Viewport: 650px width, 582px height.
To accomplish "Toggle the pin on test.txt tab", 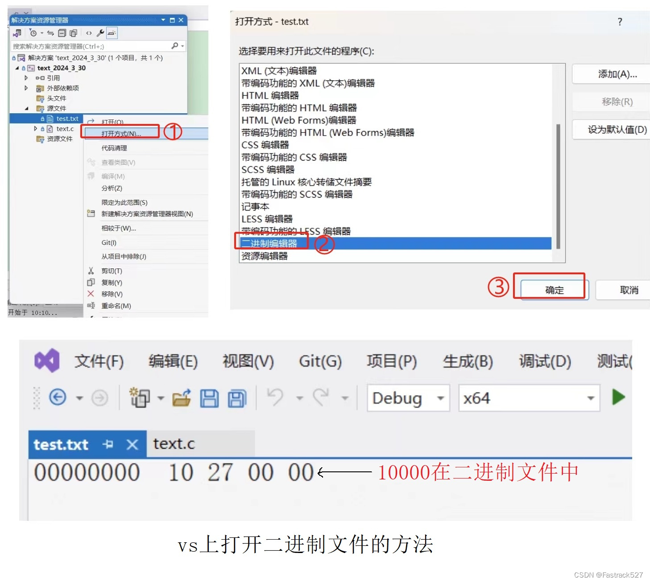I will [108, 444].
